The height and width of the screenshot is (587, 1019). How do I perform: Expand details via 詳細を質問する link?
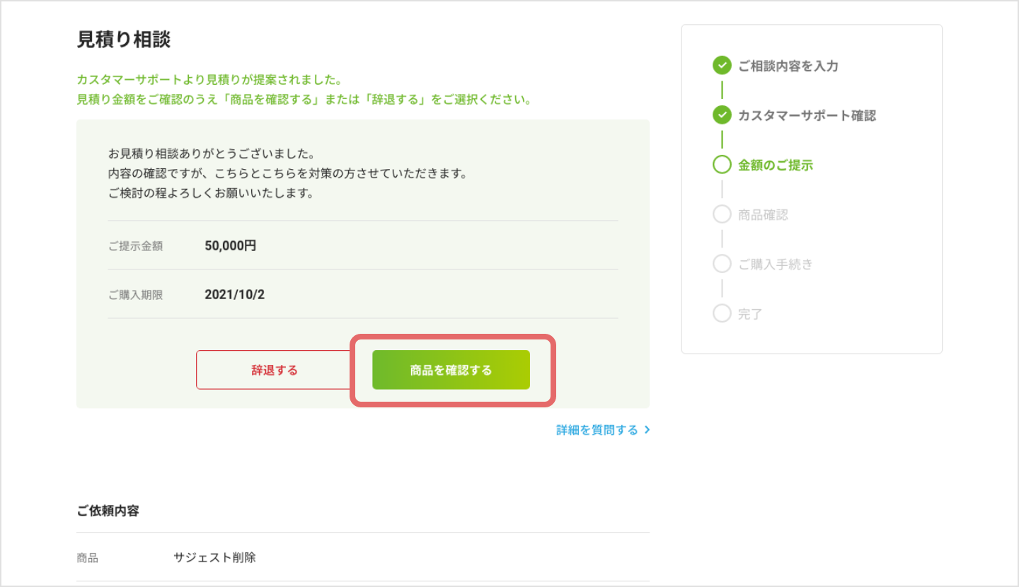tap(599, 429)
